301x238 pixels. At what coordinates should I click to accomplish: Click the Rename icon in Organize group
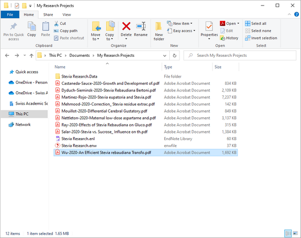tap(141, 26)
